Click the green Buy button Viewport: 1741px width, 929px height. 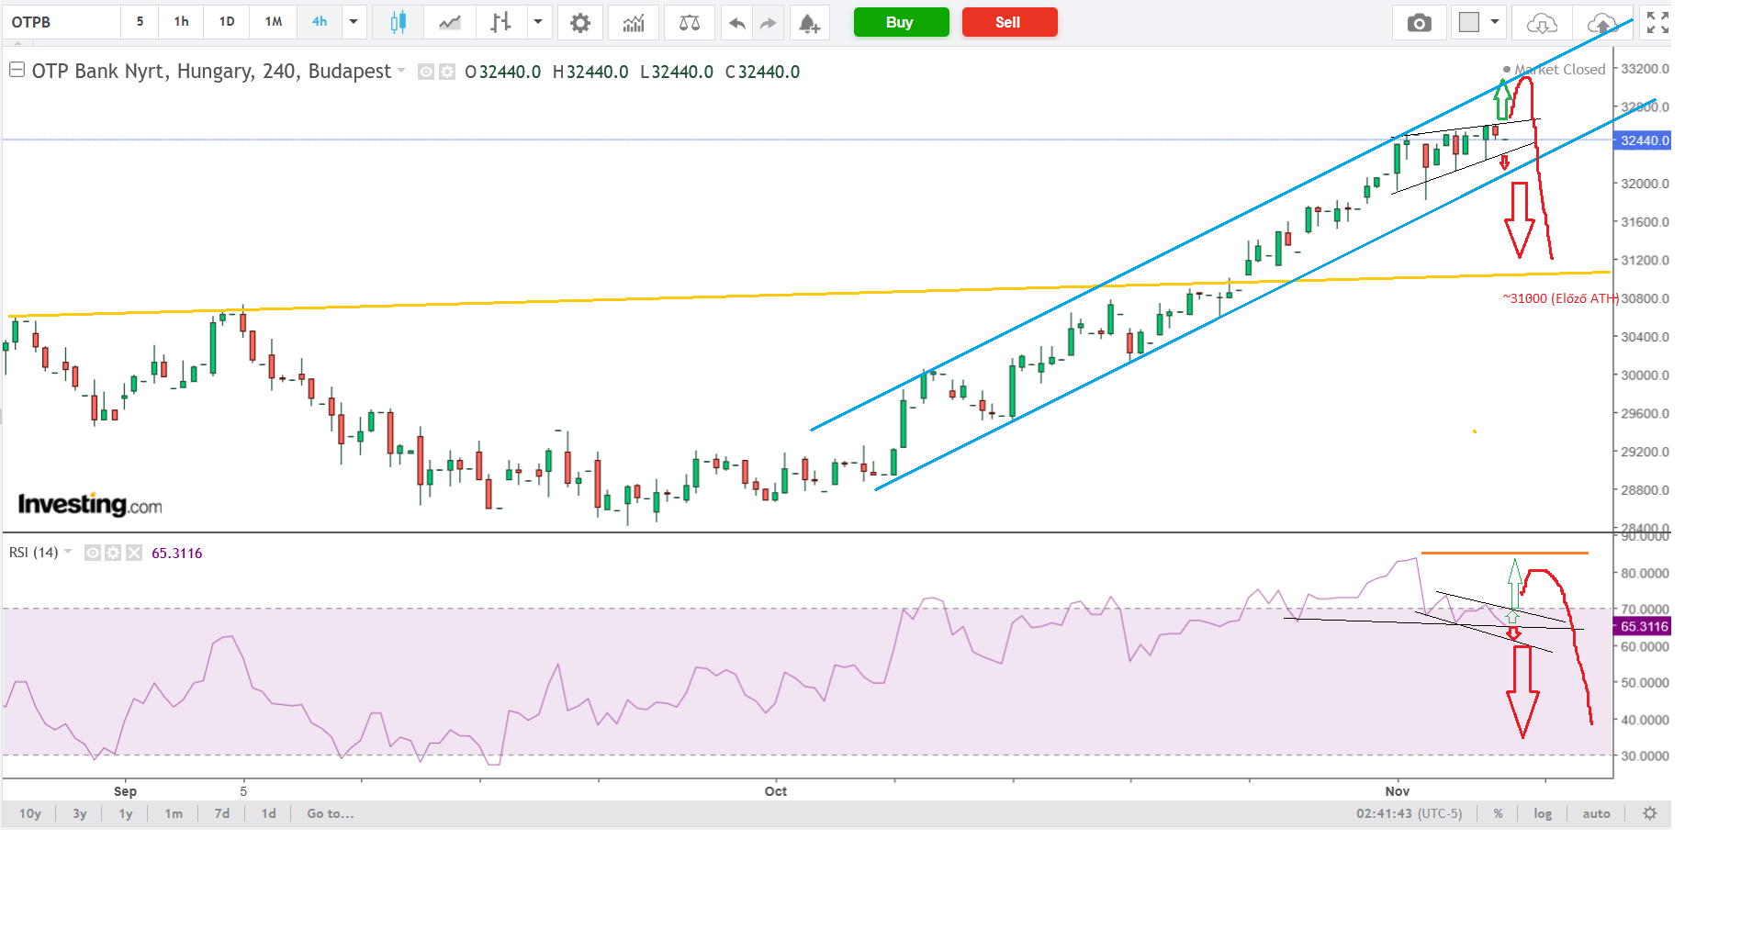click(x=901, y=22)
